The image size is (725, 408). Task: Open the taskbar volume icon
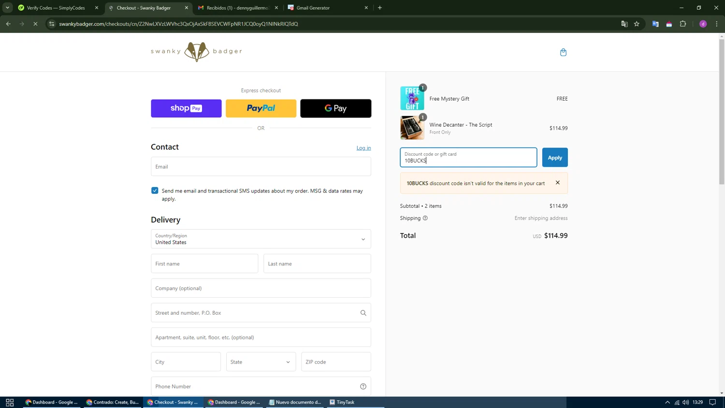pos(685,402)
